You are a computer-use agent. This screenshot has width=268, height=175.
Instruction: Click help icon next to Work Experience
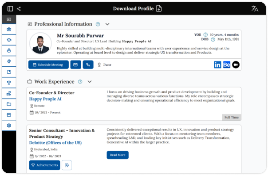click(80, 82)
